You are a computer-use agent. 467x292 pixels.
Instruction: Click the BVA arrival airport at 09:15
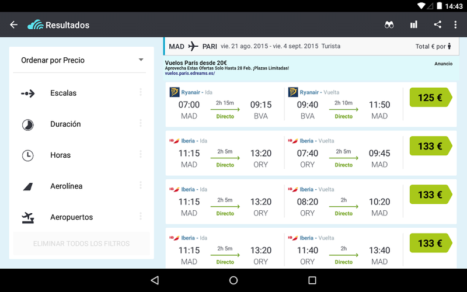point(260,116)
